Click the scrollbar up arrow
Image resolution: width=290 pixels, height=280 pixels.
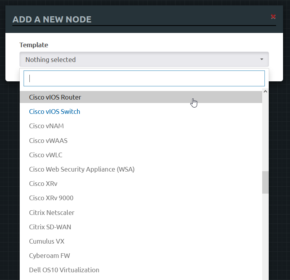click(x=265, y=92)
